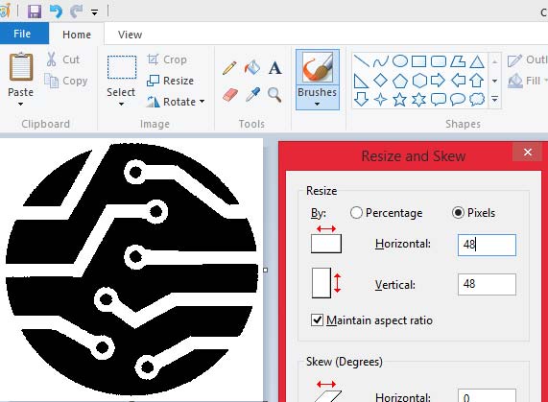
Task: Select the Line shape
Action: 361,61
